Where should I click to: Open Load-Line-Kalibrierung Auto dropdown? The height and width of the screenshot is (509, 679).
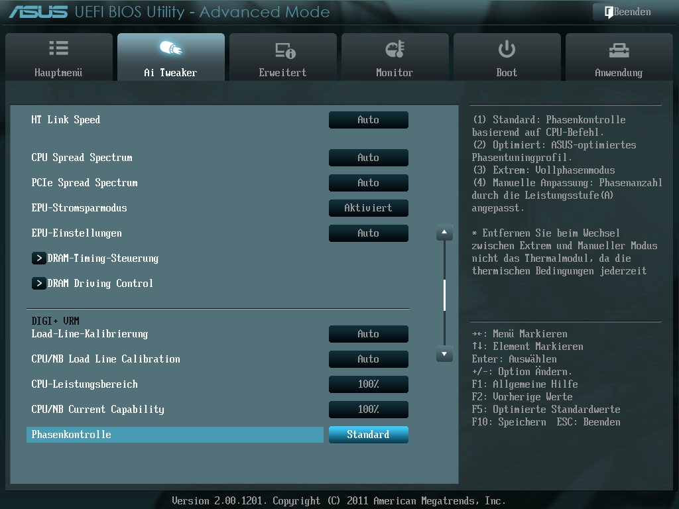point(369,334)
